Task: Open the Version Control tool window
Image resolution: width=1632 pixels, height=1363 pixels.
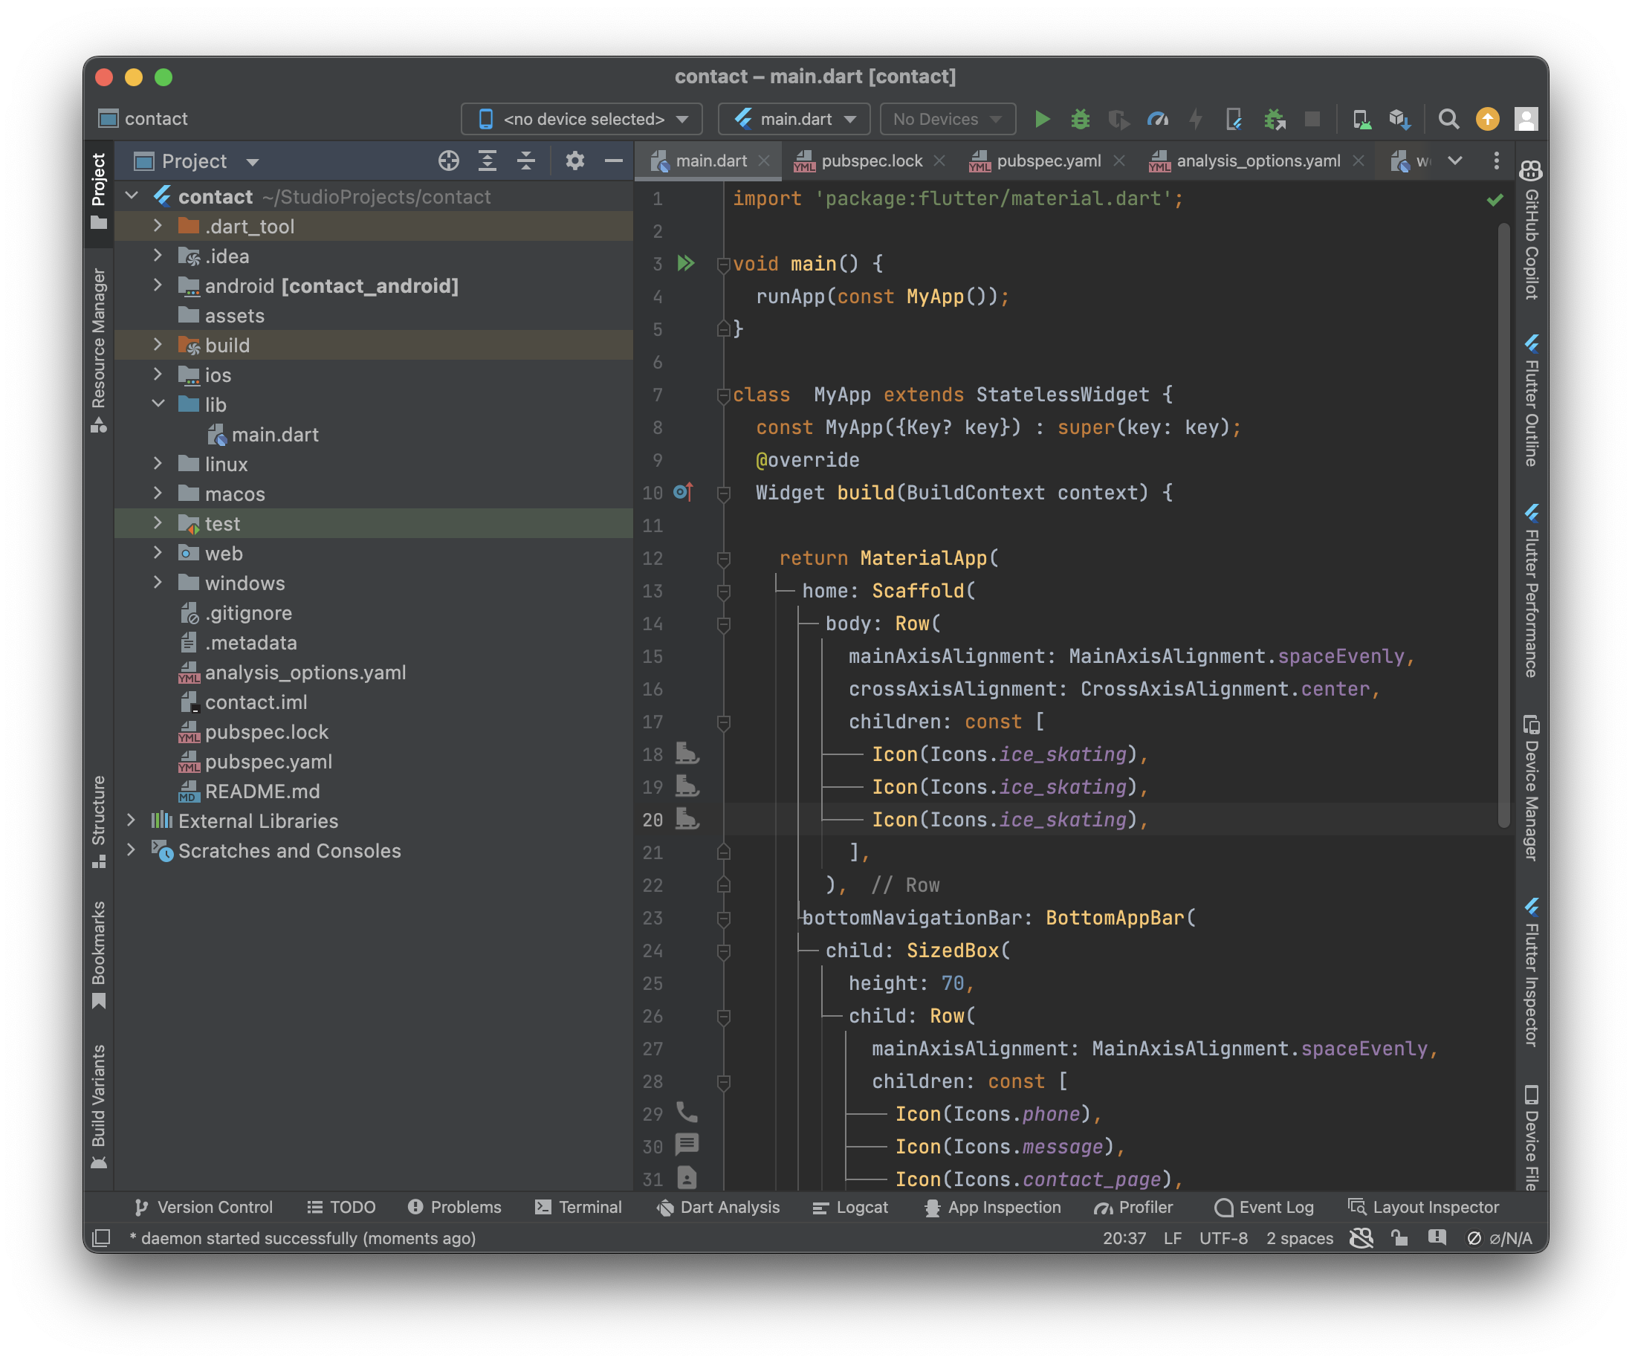Action: point(204,1207)
